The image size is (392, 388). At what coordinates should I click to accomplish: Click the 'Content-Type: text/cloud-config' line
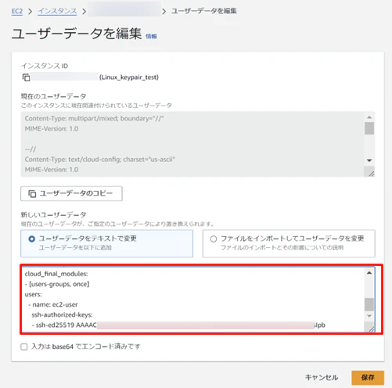(x=100, y=160)
